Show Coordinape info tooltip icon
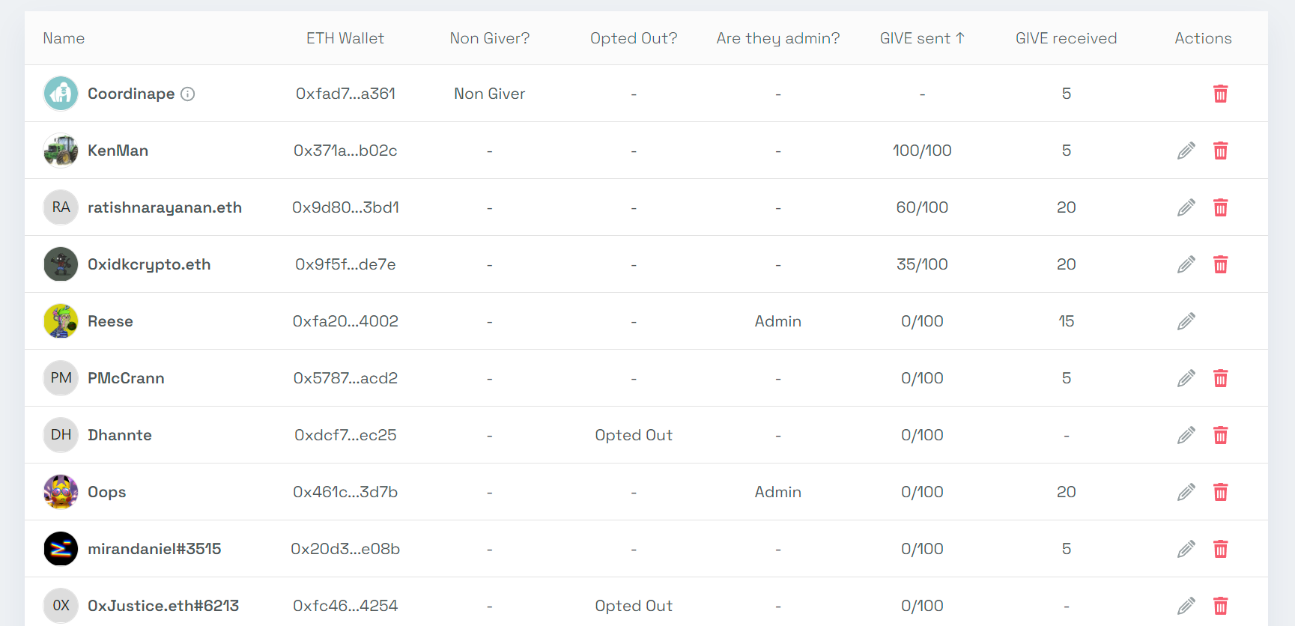 (188, 94)
